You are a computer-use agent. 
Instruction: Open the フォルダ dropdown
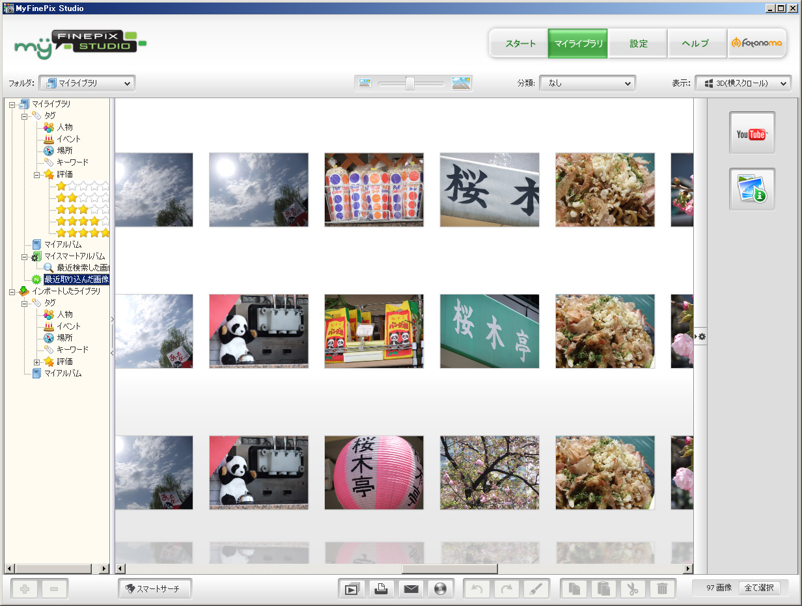click(x=87, y=83)
